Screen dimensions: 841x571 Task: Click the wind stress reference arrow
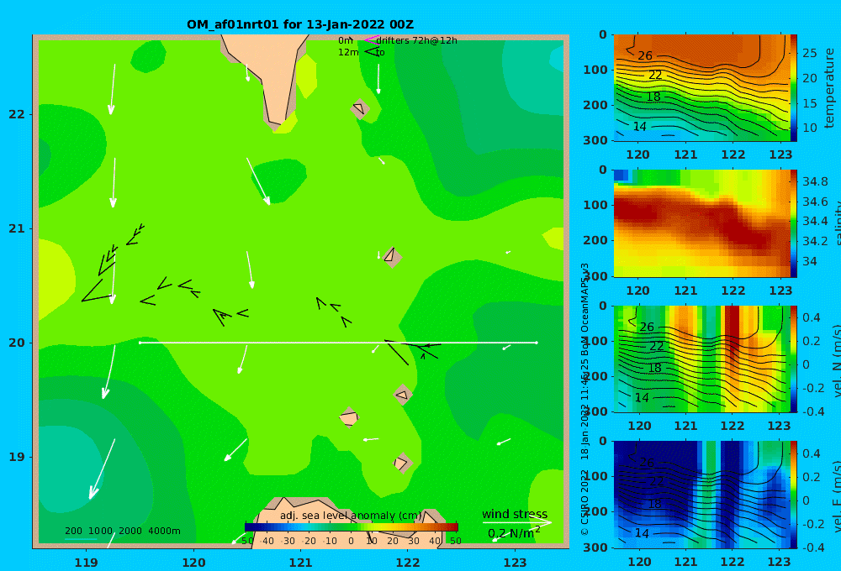516,522
